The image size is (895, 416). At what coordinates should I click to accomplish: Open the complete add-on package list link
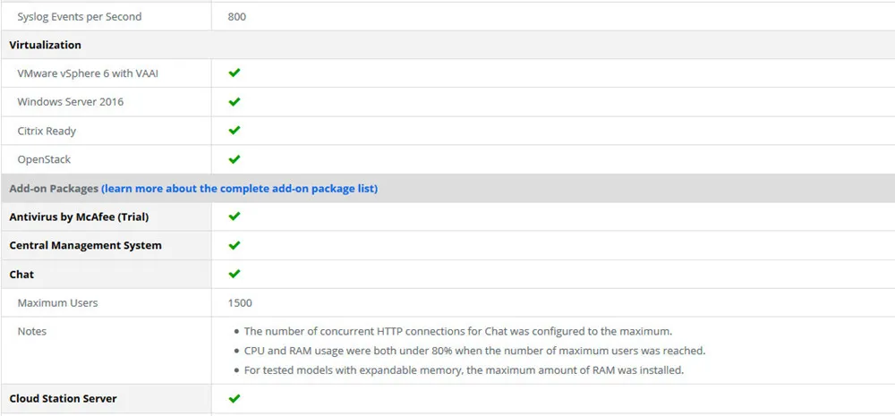click(239, 188)
